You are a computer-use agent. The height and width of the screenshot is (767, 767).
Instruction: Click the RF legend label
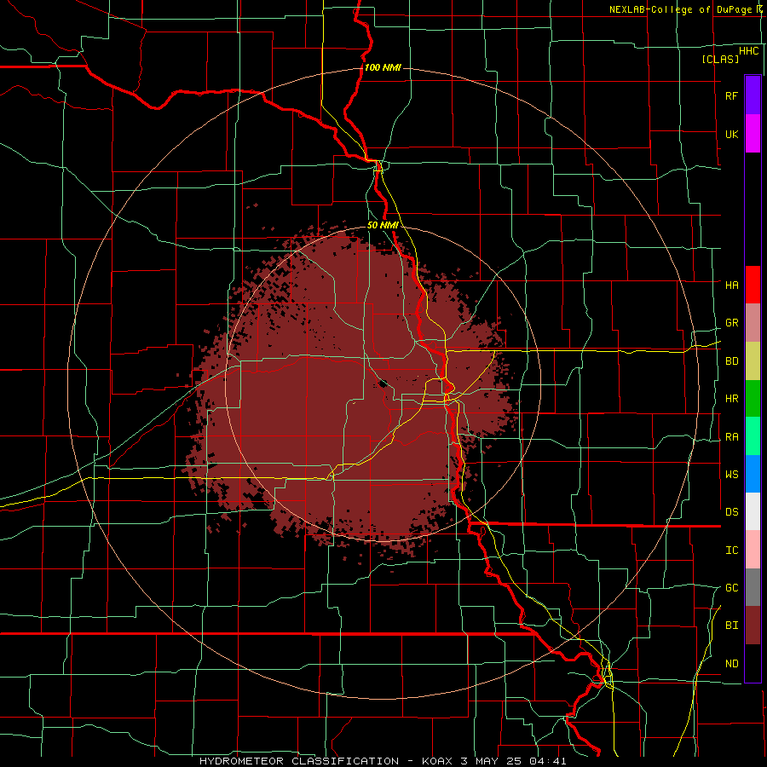pos(731,95)
